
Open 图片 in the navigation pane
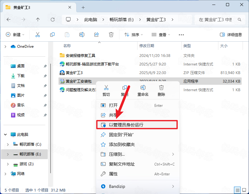(21, 95)
